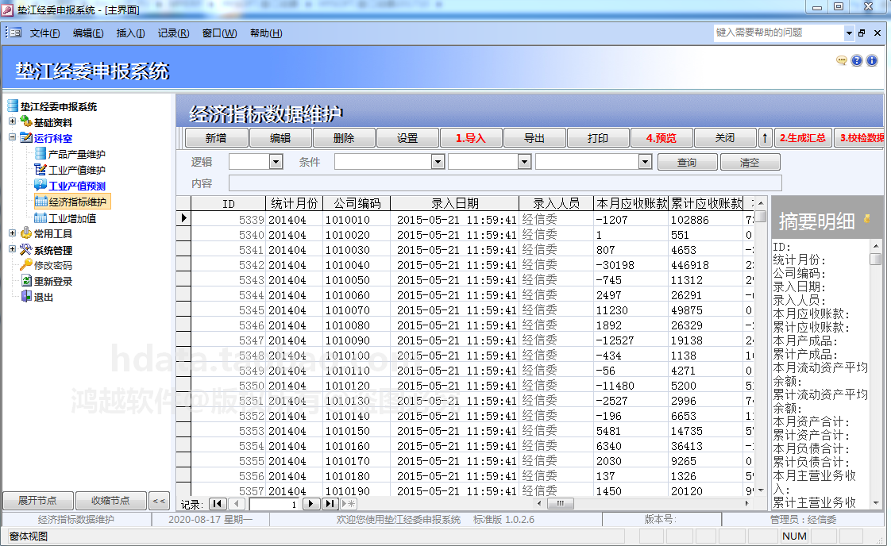Click the 退出 door icon
The height and width of the screenshot is (546, 891).
coord(26,296)
